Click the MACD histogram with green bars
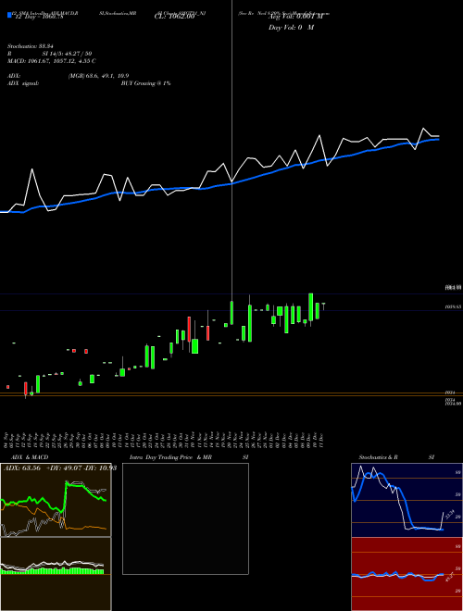The height and width of the screenshot is (611, 463). 56,574
